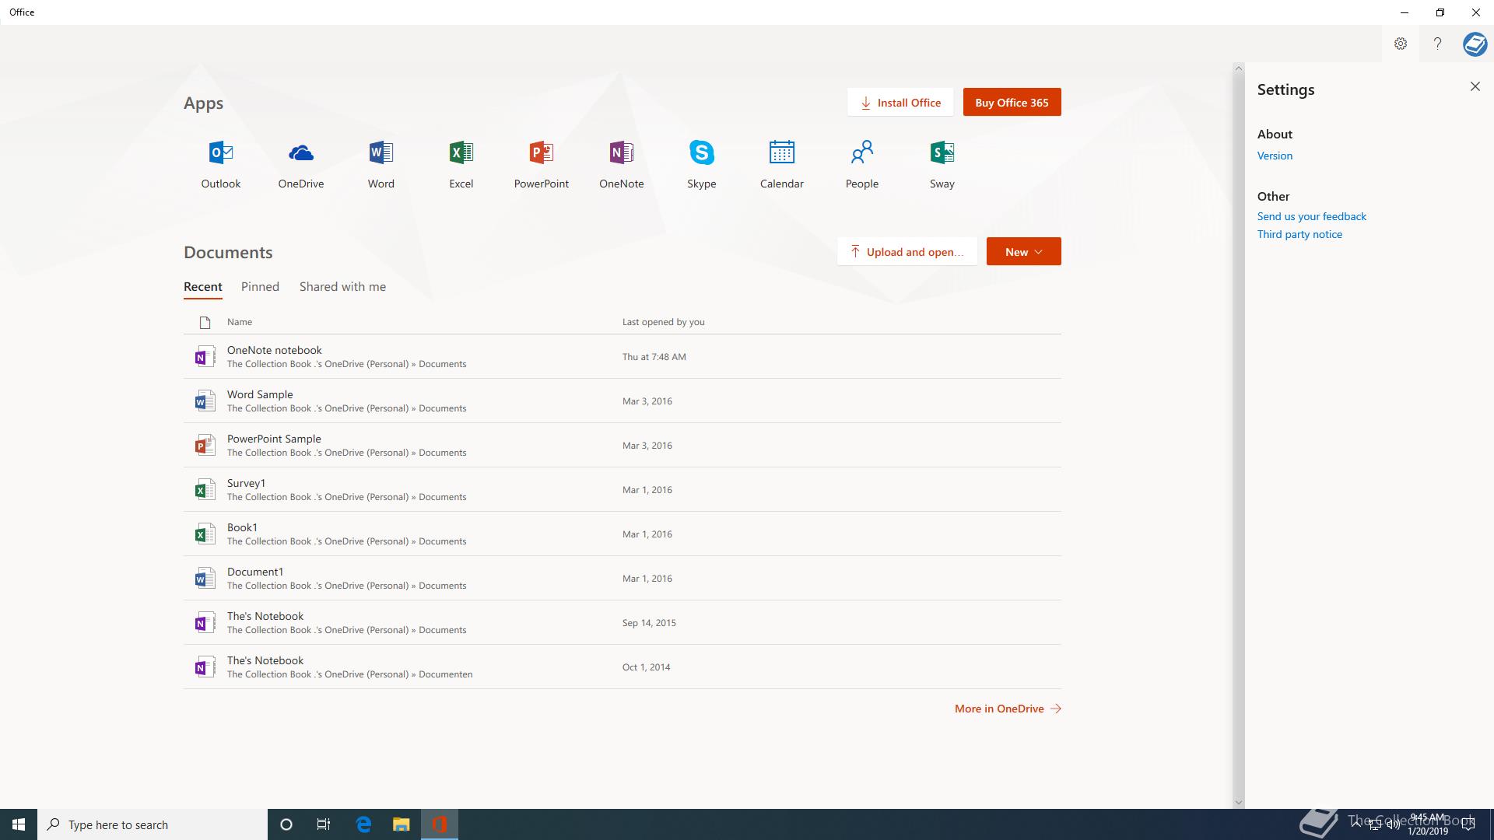Open the PowerPoint Sample document

point(622,445)
